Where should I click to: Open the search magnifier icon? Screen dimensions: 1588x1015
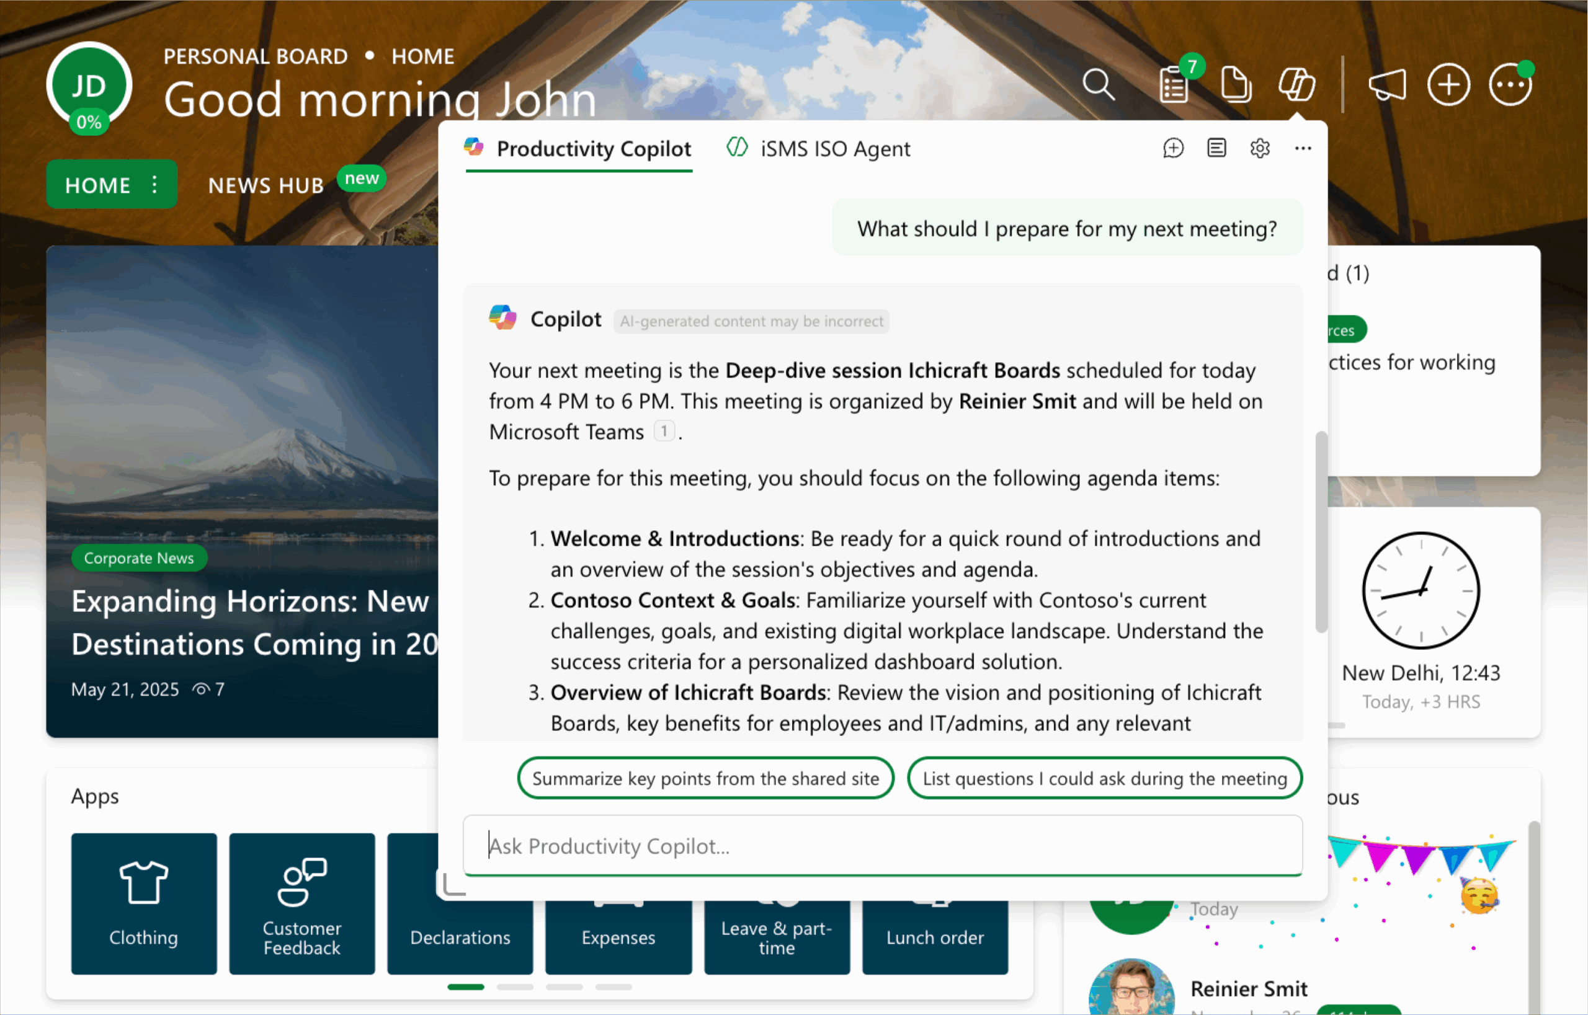pyautogui.click(x=1098, y=85)
